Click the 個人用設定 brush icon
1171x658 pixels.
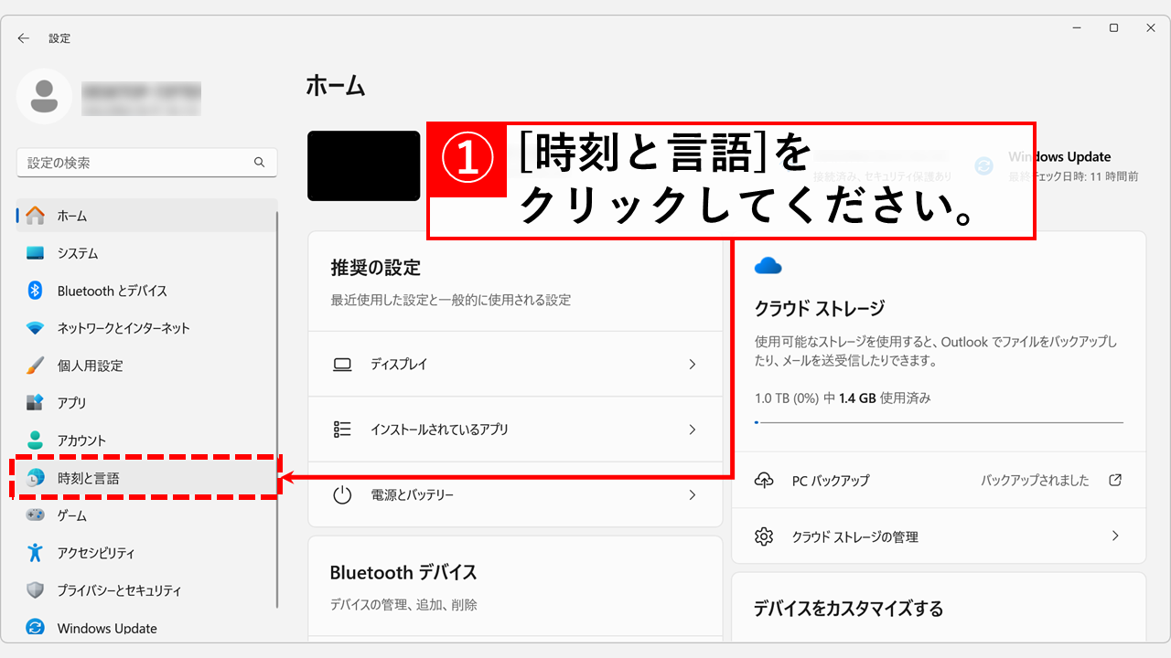[x=34, y=365]
